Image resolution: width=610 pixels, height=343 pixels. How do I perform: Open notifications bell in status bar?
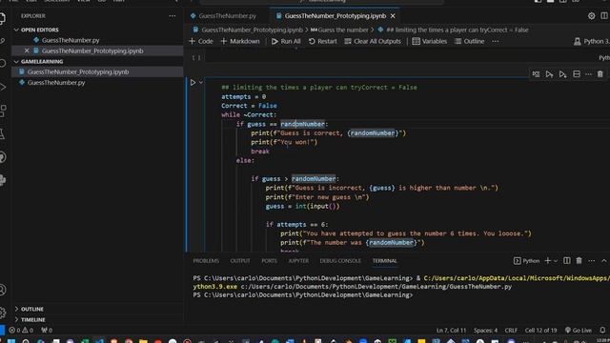pyautogui.click(x=602, y=330)
